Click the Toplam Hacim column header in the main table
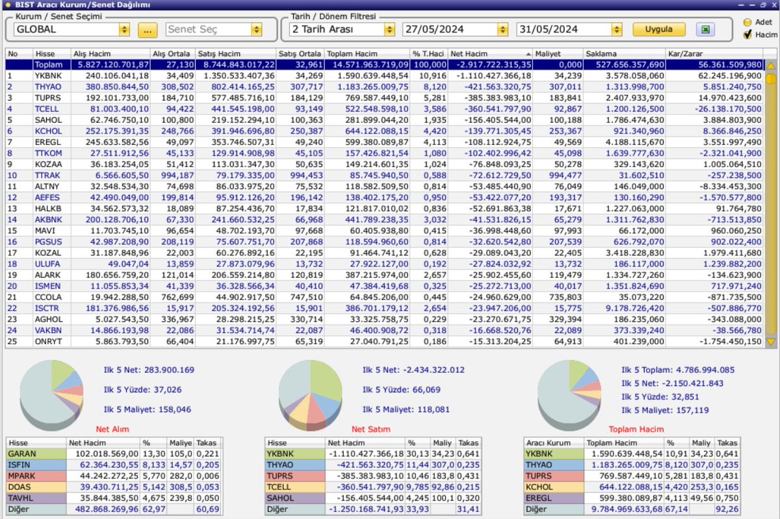This screenshot has height=519, width=780. [x=367, y=54]
